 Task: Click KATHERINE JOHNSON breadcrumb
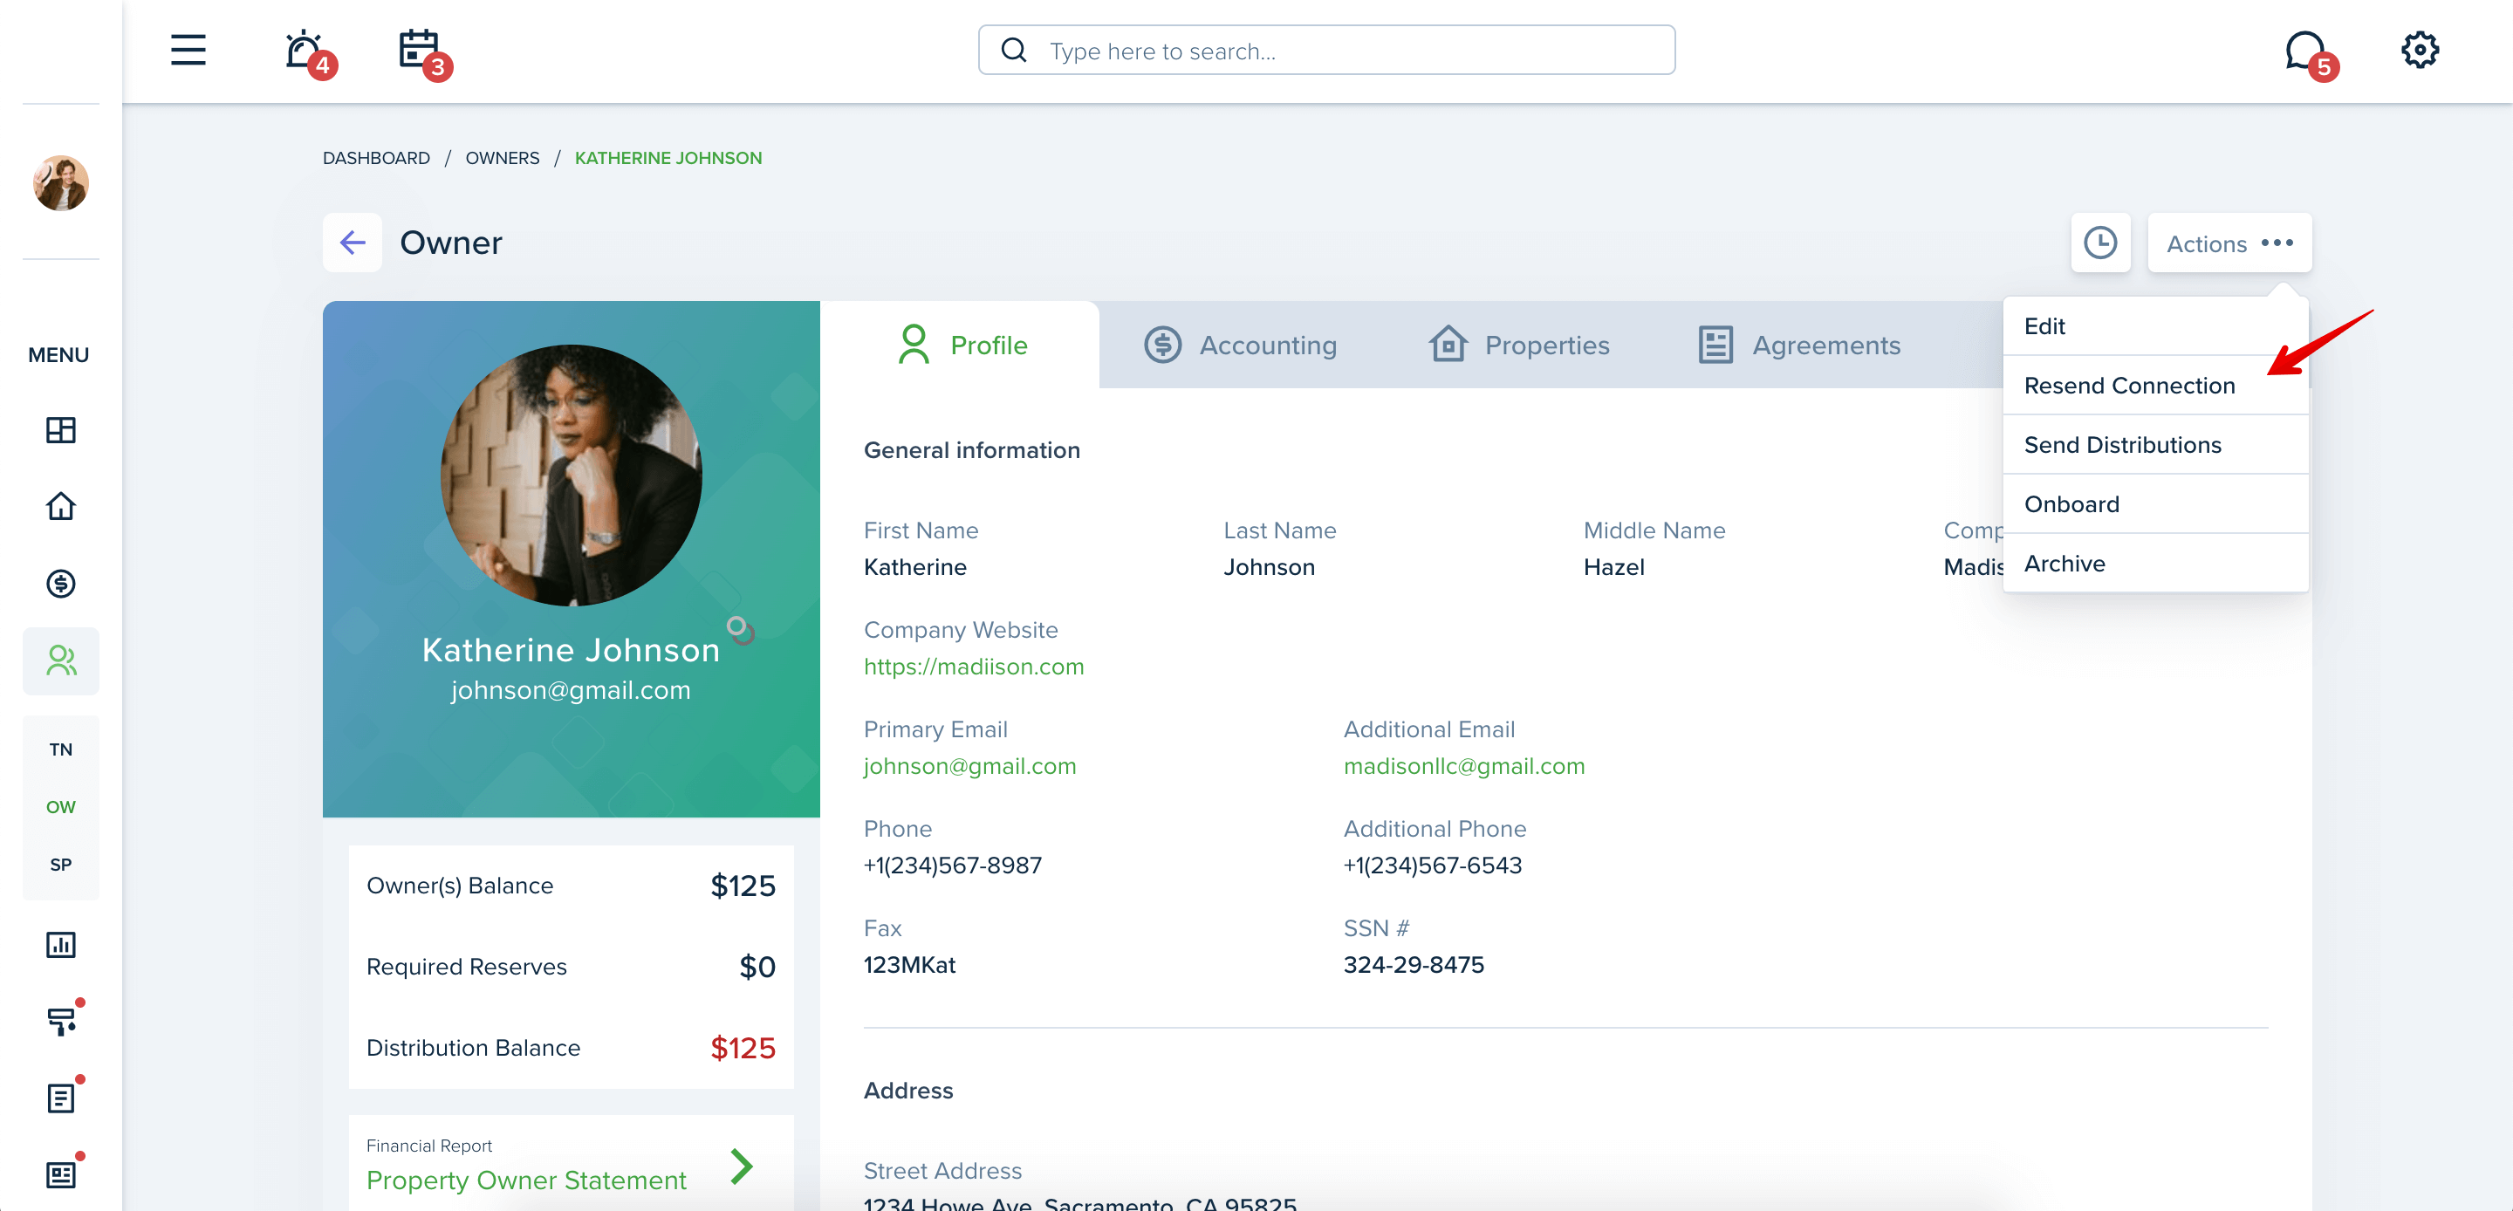[668, 158]
